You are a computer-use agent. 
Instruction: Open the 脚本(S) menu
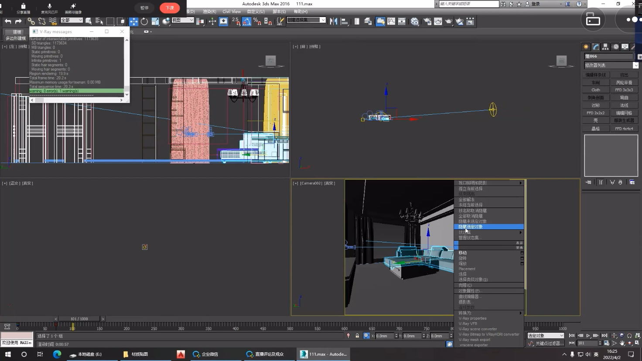(279, 11)
